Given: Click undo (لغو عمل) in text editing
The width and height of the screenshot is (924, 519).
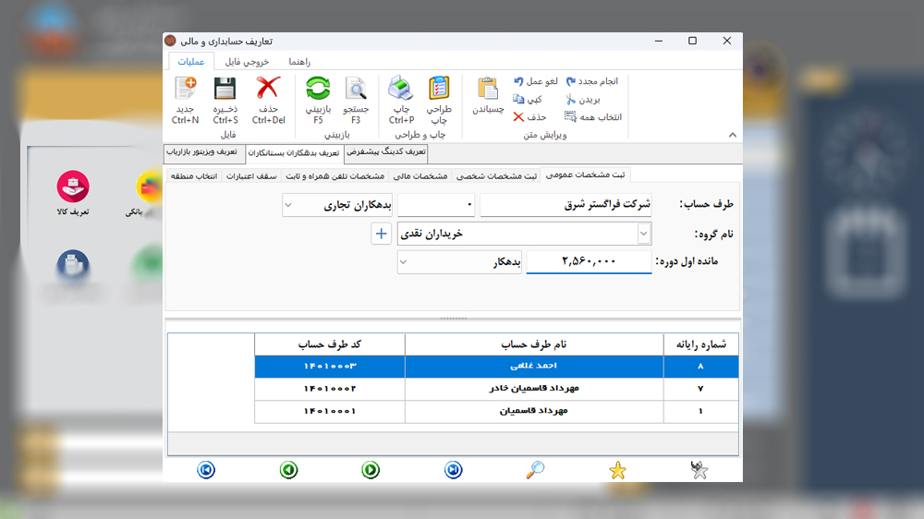Looking at the screenshot, I should [x=536, y=81].
